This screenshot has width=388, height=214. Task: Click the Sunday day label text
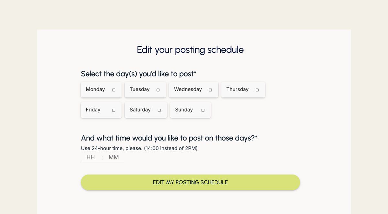(184, 110)
